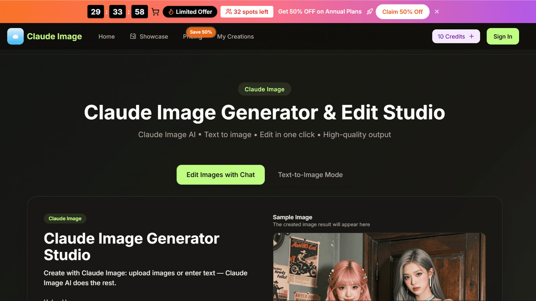Click the sample image preview
The image size is (536, 301).
pos(379,267)
